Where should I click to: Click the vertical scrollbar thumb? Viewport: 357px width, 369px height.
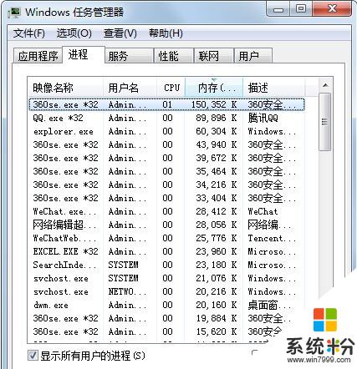point(325,122)
